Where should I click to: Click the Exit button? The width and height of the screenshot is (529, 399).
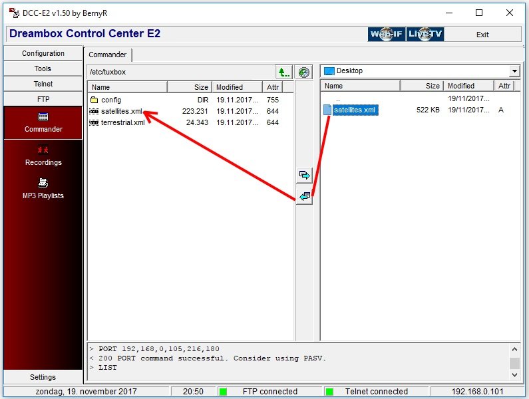point(482,35)
